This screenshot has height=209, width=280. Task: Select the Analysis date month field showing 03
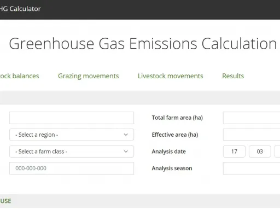[260, 152]
